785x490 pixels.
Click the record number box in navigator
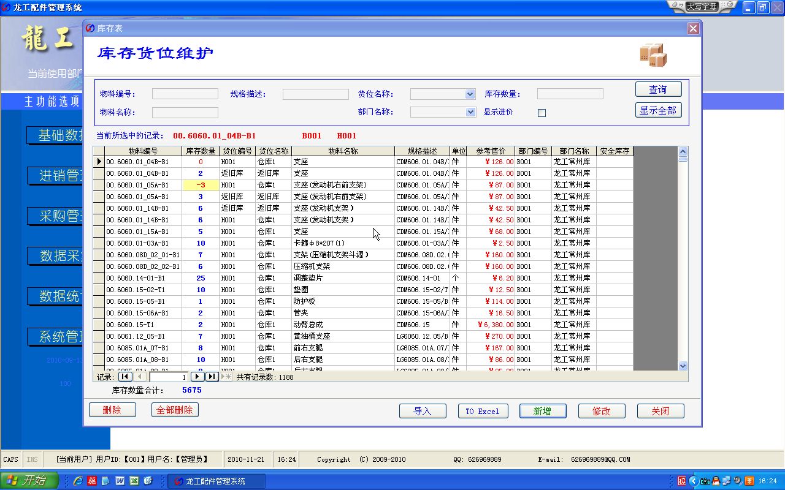(x=169, y=377)
